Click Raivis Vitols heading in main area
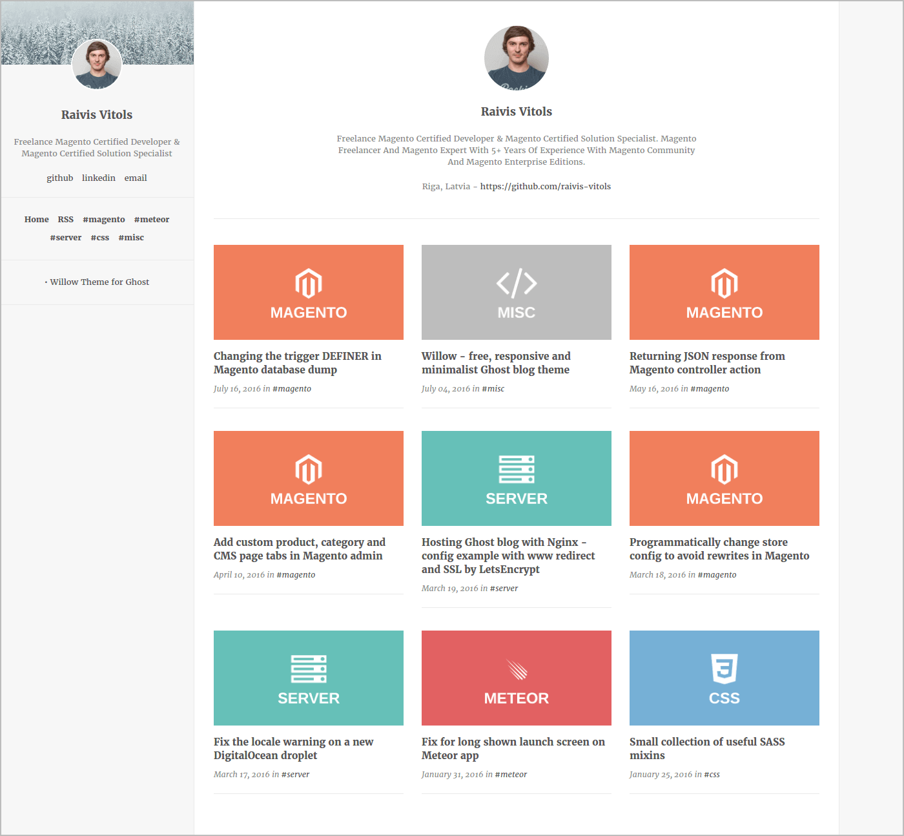Screen dimensions: 904x836 [517, 111]
